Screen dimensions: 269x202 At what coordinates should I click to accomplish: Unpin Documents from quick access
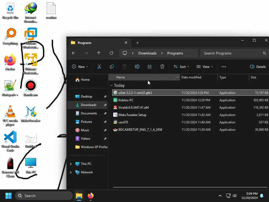point(105,113)
